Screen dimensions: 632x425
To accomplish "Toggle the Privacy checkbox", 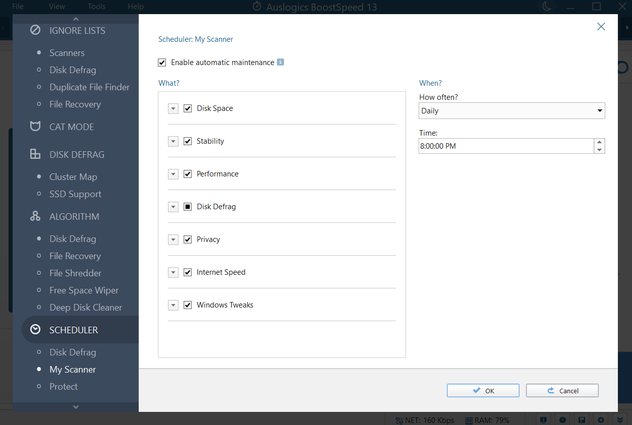I will [188, 239].
